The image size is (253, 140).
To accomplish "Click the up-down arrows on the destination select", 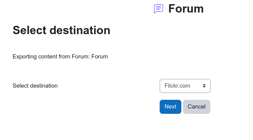I will [204, 86].
